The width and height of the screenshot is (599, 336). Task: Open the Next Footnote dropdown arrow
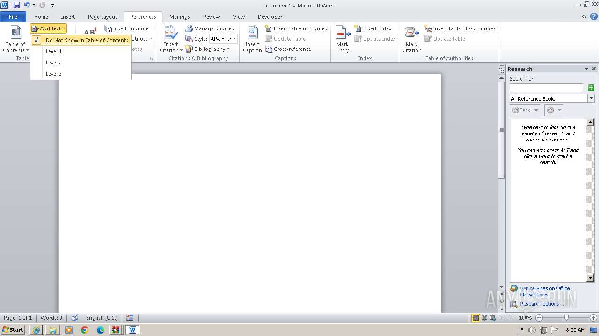click(x=151, y=39)
